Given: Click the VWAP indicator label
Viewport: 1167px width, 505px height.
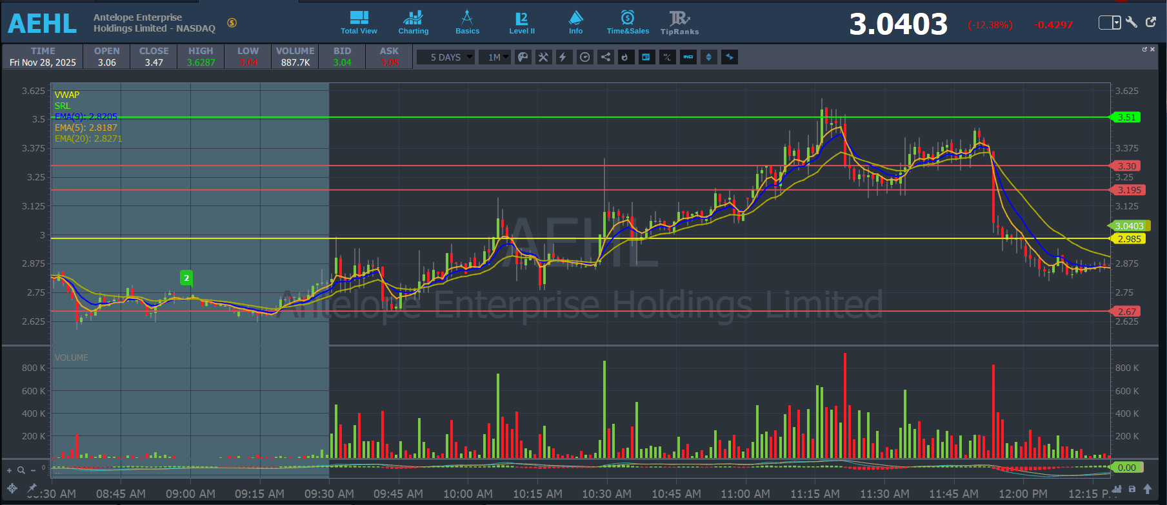Looking at the screenshot, I should click(67, 95).
